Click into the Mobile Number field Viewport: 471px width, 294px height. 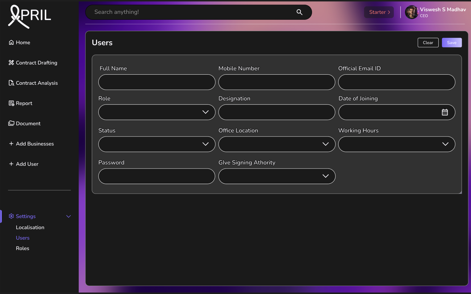[277, 82]
